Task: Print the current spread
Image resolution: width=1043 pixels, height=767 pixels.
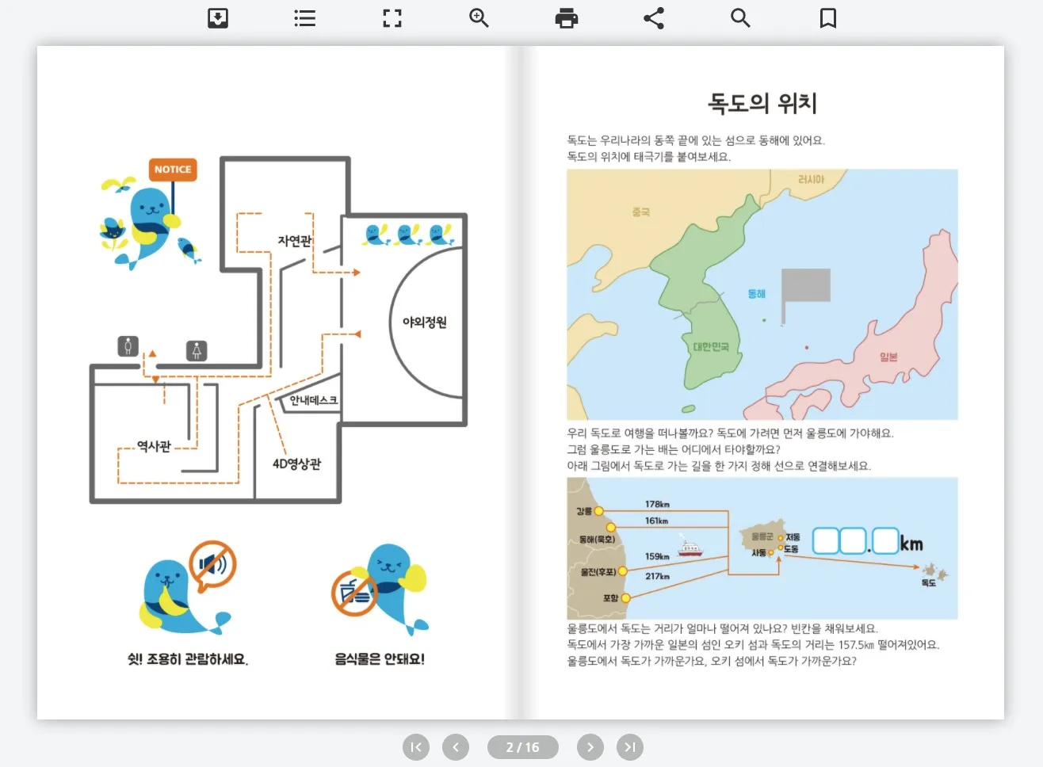Action: 566,17
